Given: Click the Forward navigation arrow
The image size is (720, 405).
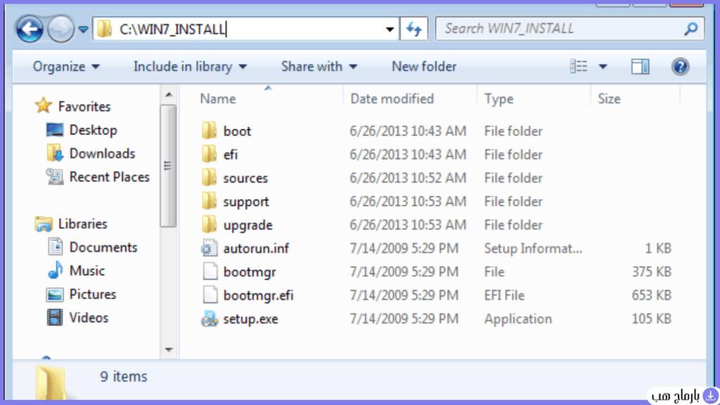Looking at the screenshot, I should pyautogui.click(x=60, y=29).
